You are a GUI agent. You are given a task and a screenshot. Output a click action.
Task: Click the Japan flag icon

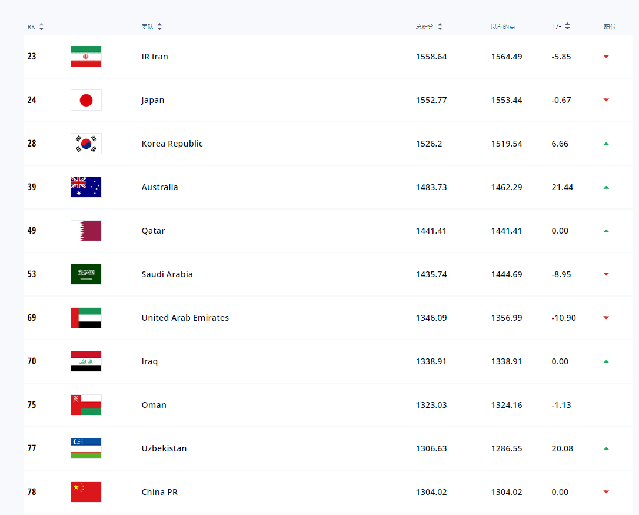[86, 100]
